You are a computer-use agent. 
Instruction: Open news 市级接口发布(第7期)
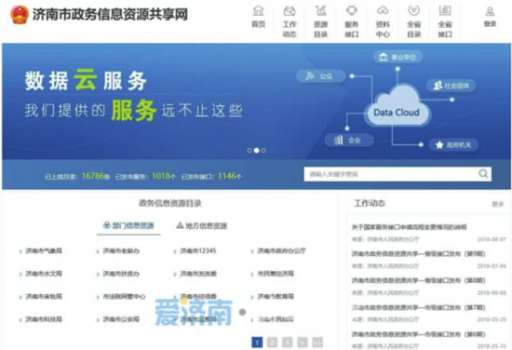point(418,307)
